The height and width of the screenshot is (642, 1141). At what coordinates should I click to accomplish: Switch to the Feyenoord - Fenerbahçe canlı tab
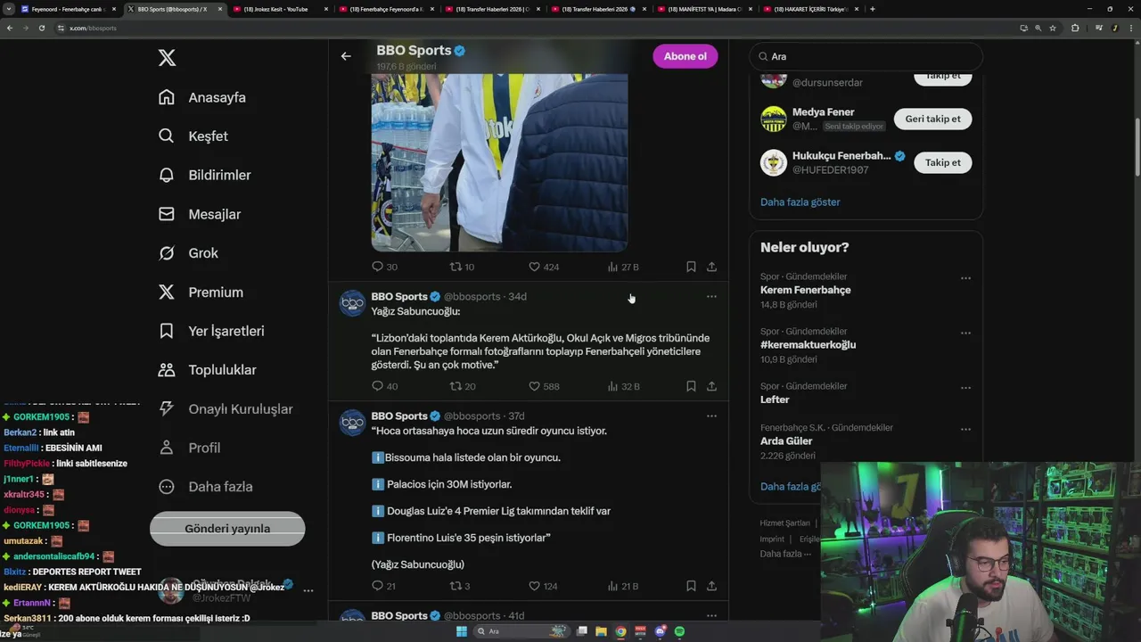pyautogui.click(x=67, y=9)
